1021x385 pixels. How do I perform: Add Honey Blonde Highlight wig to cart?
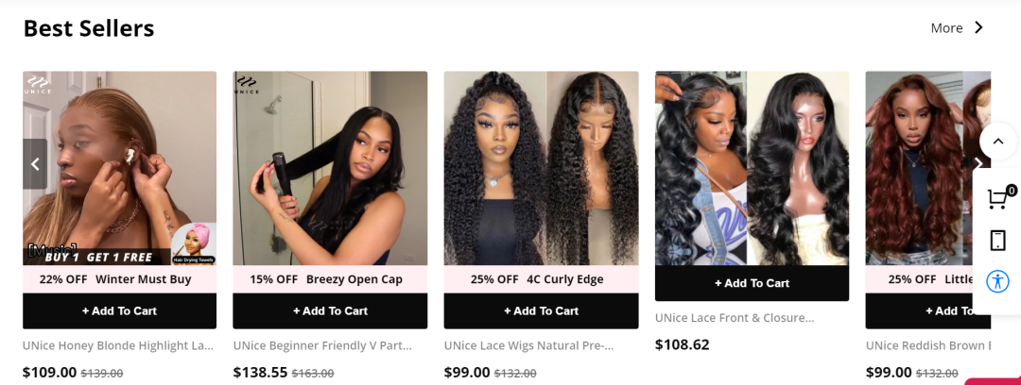tap(119, 310)
